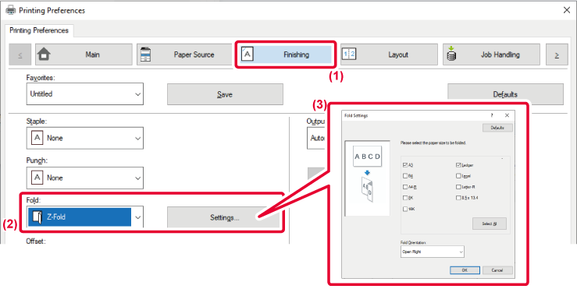
Task: Click the printer icon in the title bar
Action: click(11, 10)
